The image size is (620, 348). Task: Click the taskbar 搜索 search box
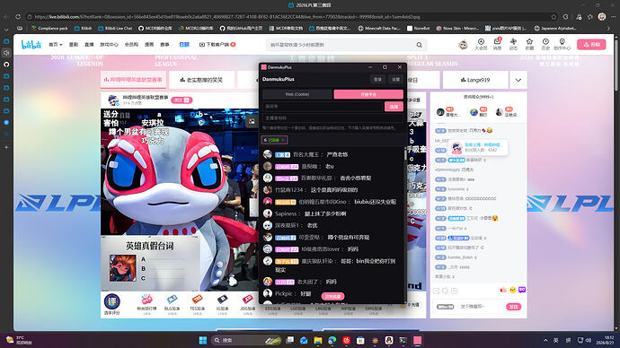(246, 341)
